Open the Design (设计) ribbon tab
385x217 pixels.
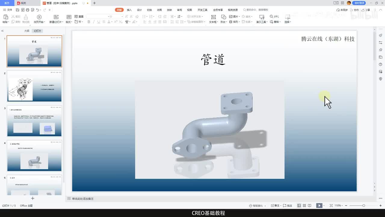coord(139,10)
